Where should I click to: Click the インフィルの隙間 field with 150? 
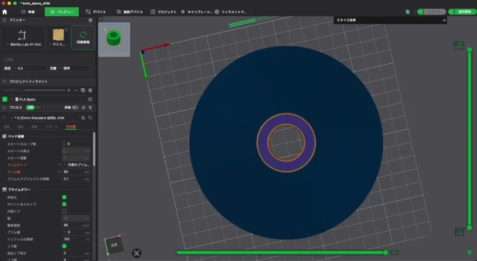(76, 239)
